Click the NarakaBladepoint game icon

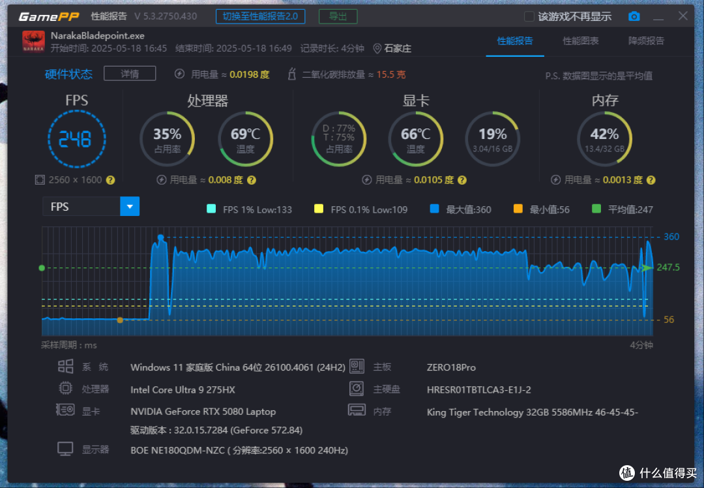point(34,41)
